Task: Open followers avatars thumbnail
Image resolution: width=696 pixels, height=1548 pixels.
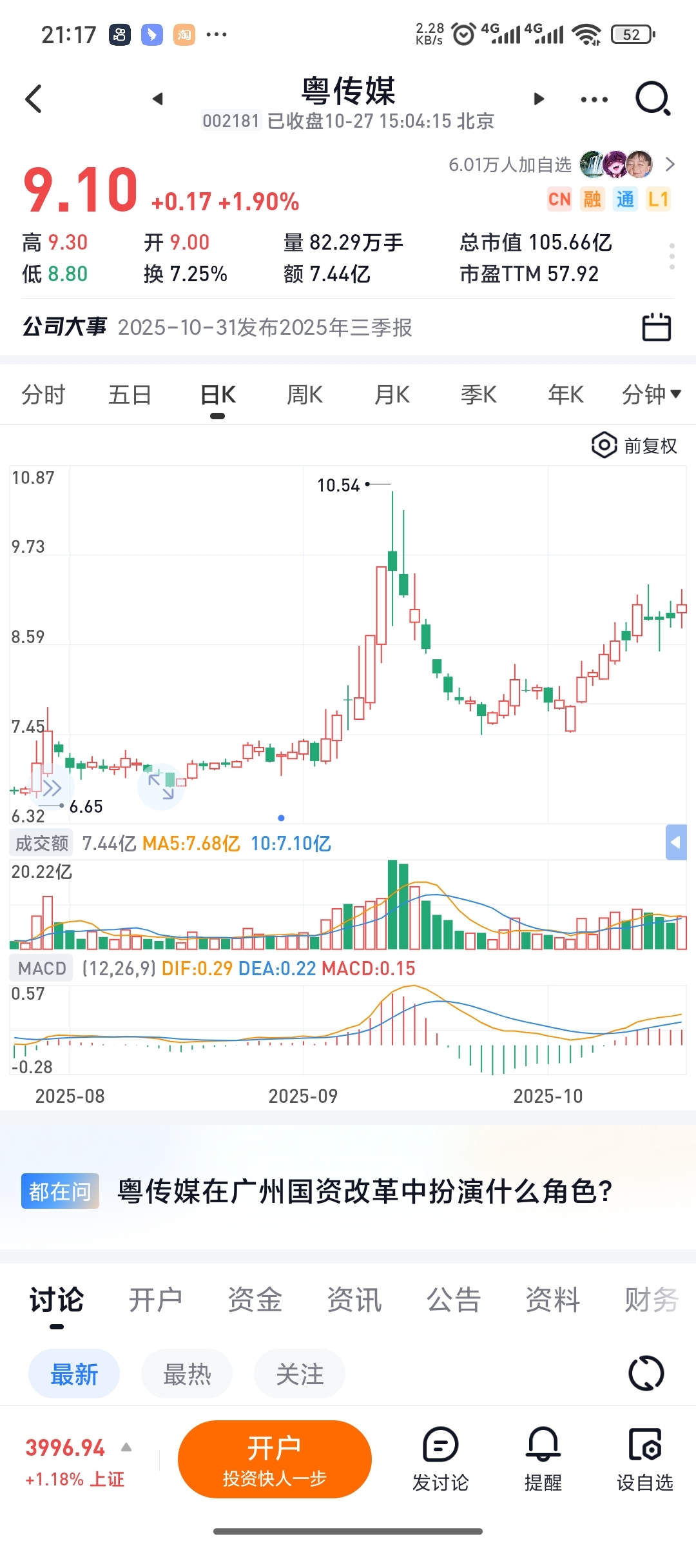Action: click(x=616, y=164)
